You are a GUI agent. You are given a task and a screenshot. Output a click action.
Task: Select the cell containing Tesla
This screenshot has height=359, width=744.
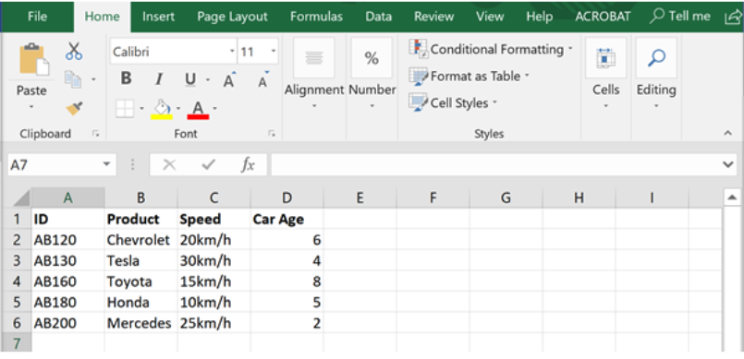[x=140, y=261]
